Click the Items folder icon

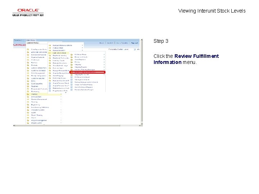point(28,81)
